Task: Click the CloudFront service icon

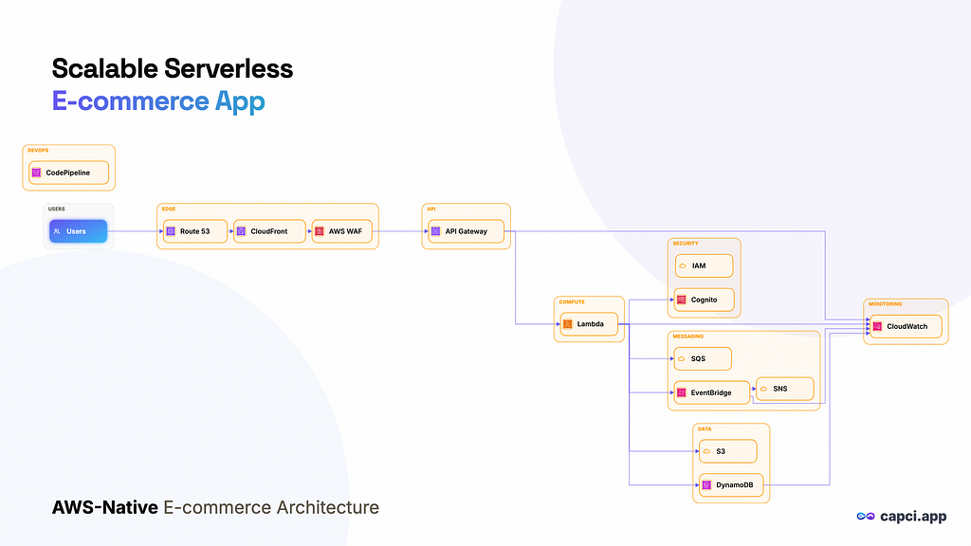Action: coord(242,231)
